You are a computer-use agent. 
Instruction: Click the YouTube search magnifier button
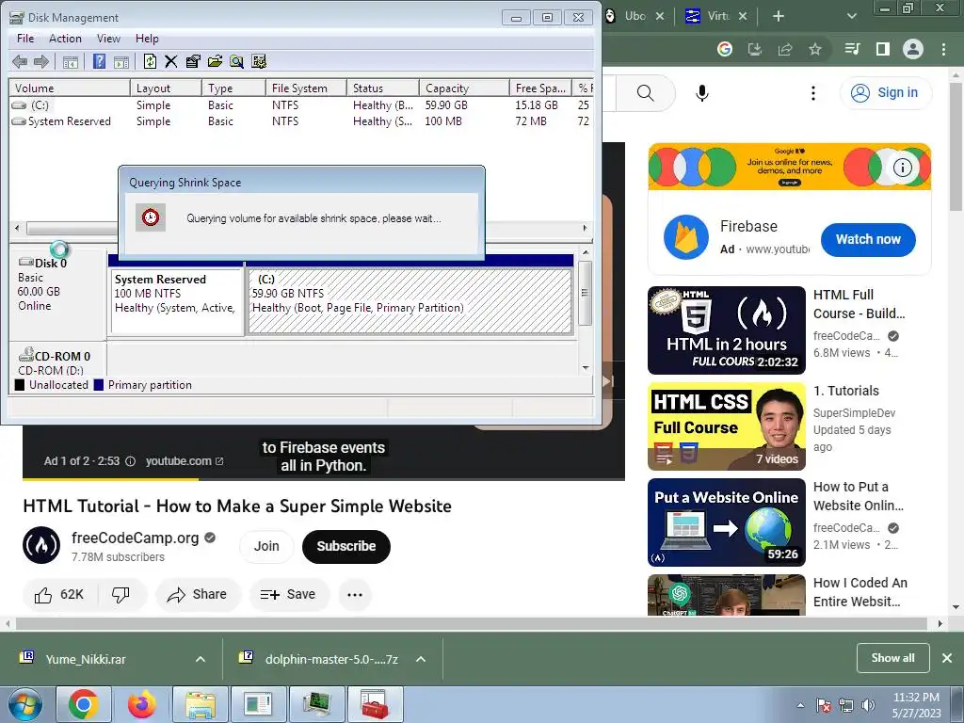coord(645,93)
